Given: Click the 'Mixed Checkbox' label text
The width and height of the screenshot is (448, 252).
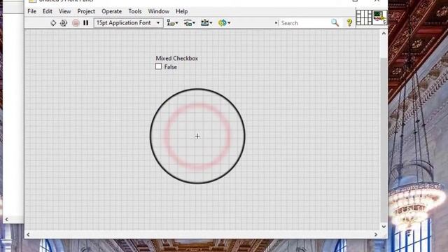Looking at the screenshot, I should [177, 58].
